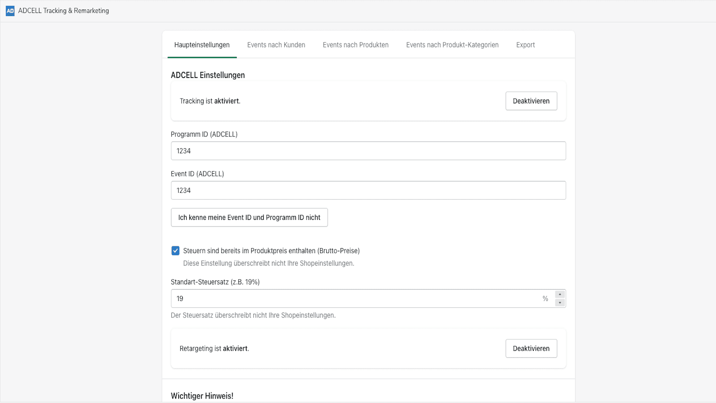Click the ADCELL app logo icon
Viewport: 716px width, 403px height.
[x=10, y=11]
